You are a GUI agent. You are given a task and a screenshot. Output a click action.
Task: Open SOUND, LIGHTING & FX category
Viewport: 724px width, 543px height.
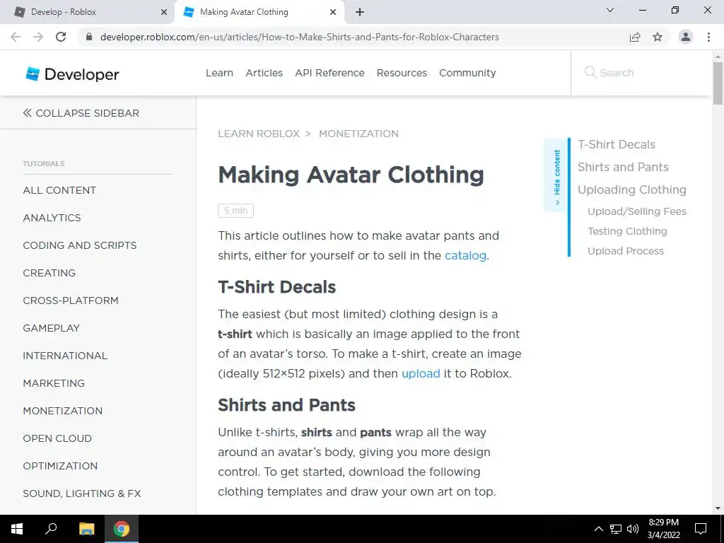point(82,494)
